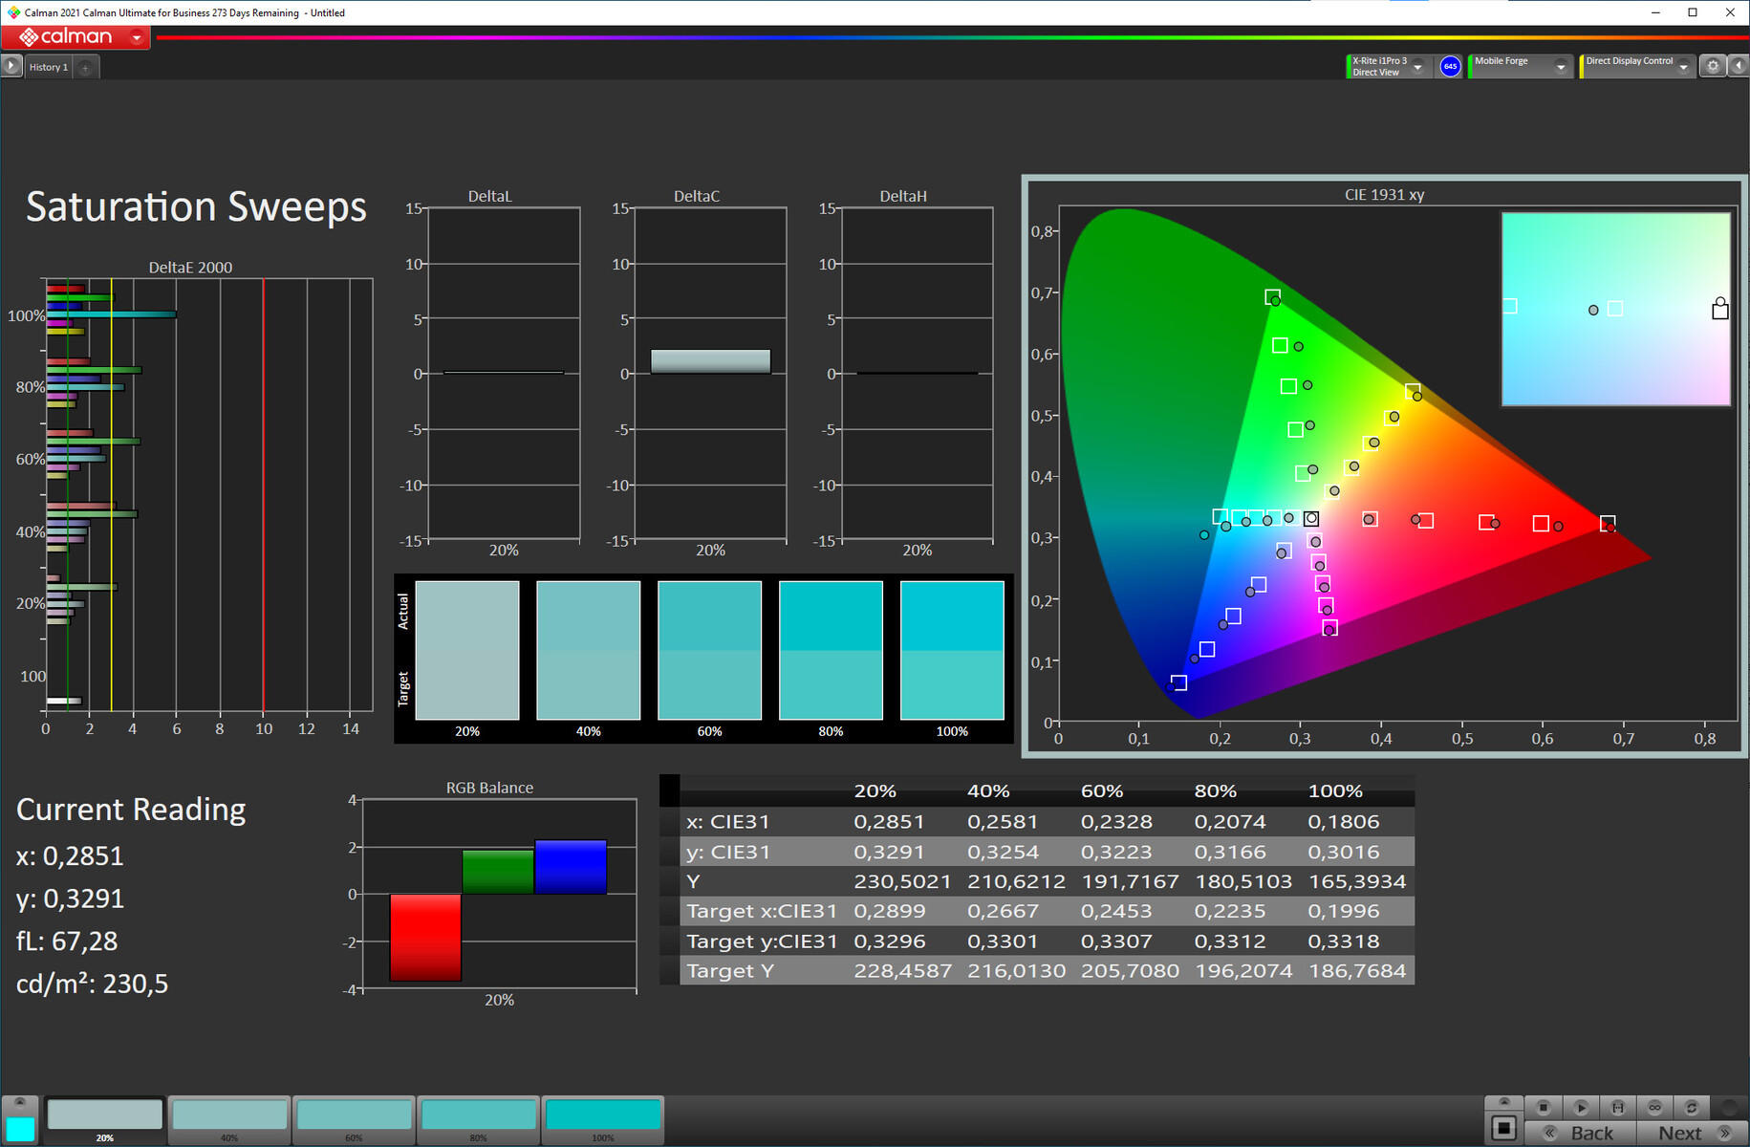Go Back to previous workflow page
The width and height of the screenshot is (1750, 1147).
coord(1581,1133)
